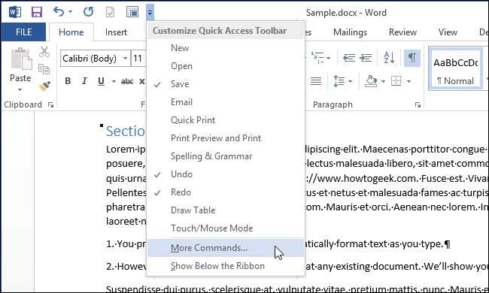Choose More Commands... from the menu
489x293 pixels.
click(x=226, y=248)
